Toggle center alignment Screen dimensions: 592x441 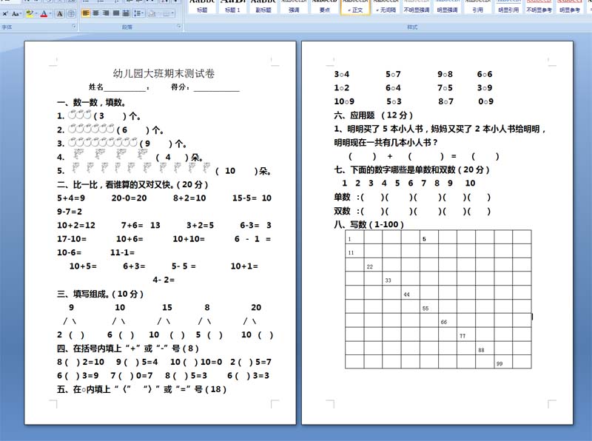coord(96,13)
